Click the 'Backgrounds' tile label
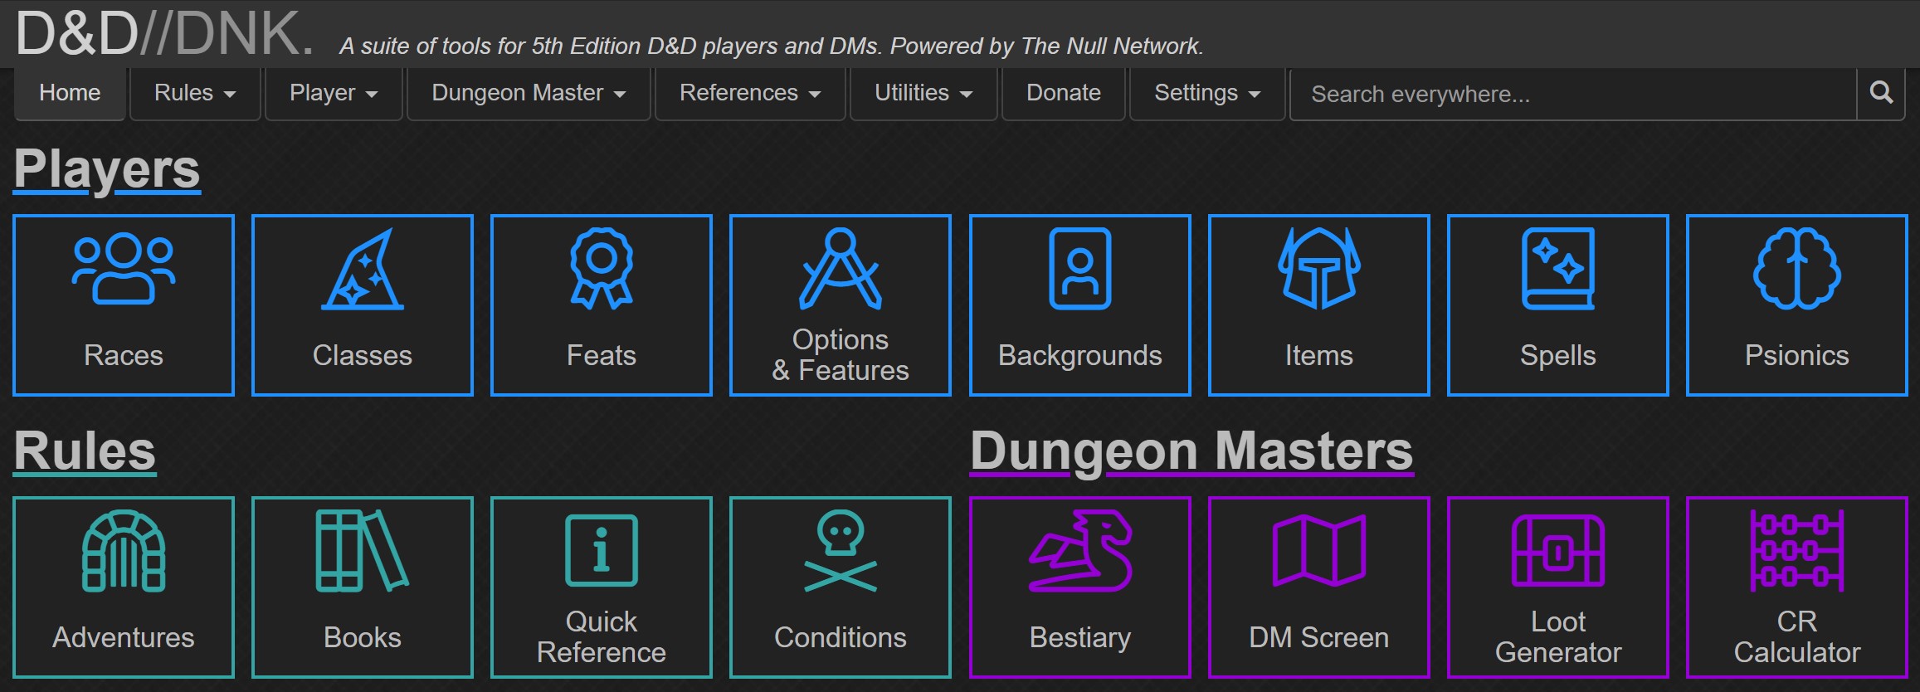Image resolution: width=1920 pixels, height=692 pixels. click(x=1079, y=355)
